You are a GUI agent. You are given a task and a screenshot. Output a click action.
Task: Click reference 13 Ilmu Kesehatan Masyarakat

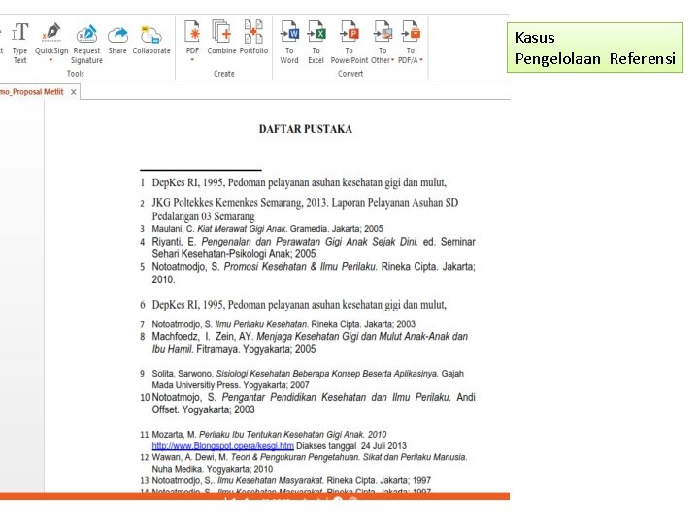[285, 480]
